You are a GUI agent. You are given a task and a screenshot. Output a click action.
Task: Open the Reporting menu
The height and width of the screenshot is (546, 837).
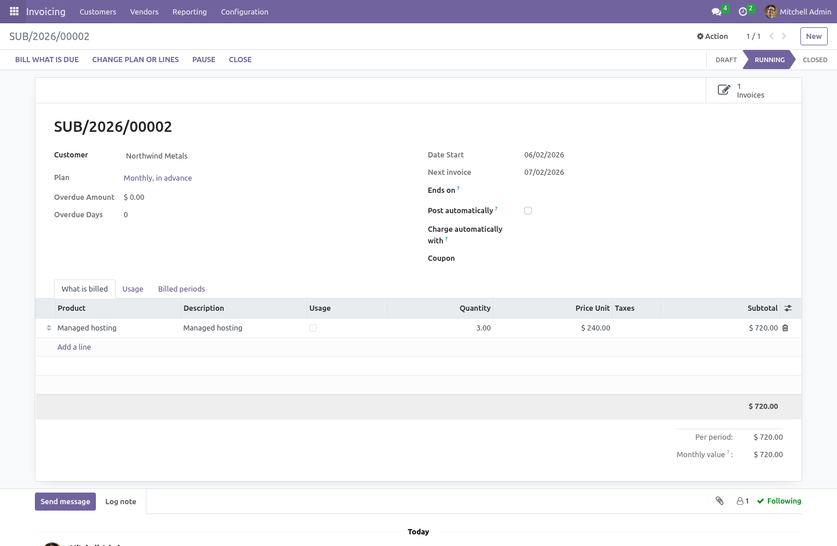click(189, 12)
